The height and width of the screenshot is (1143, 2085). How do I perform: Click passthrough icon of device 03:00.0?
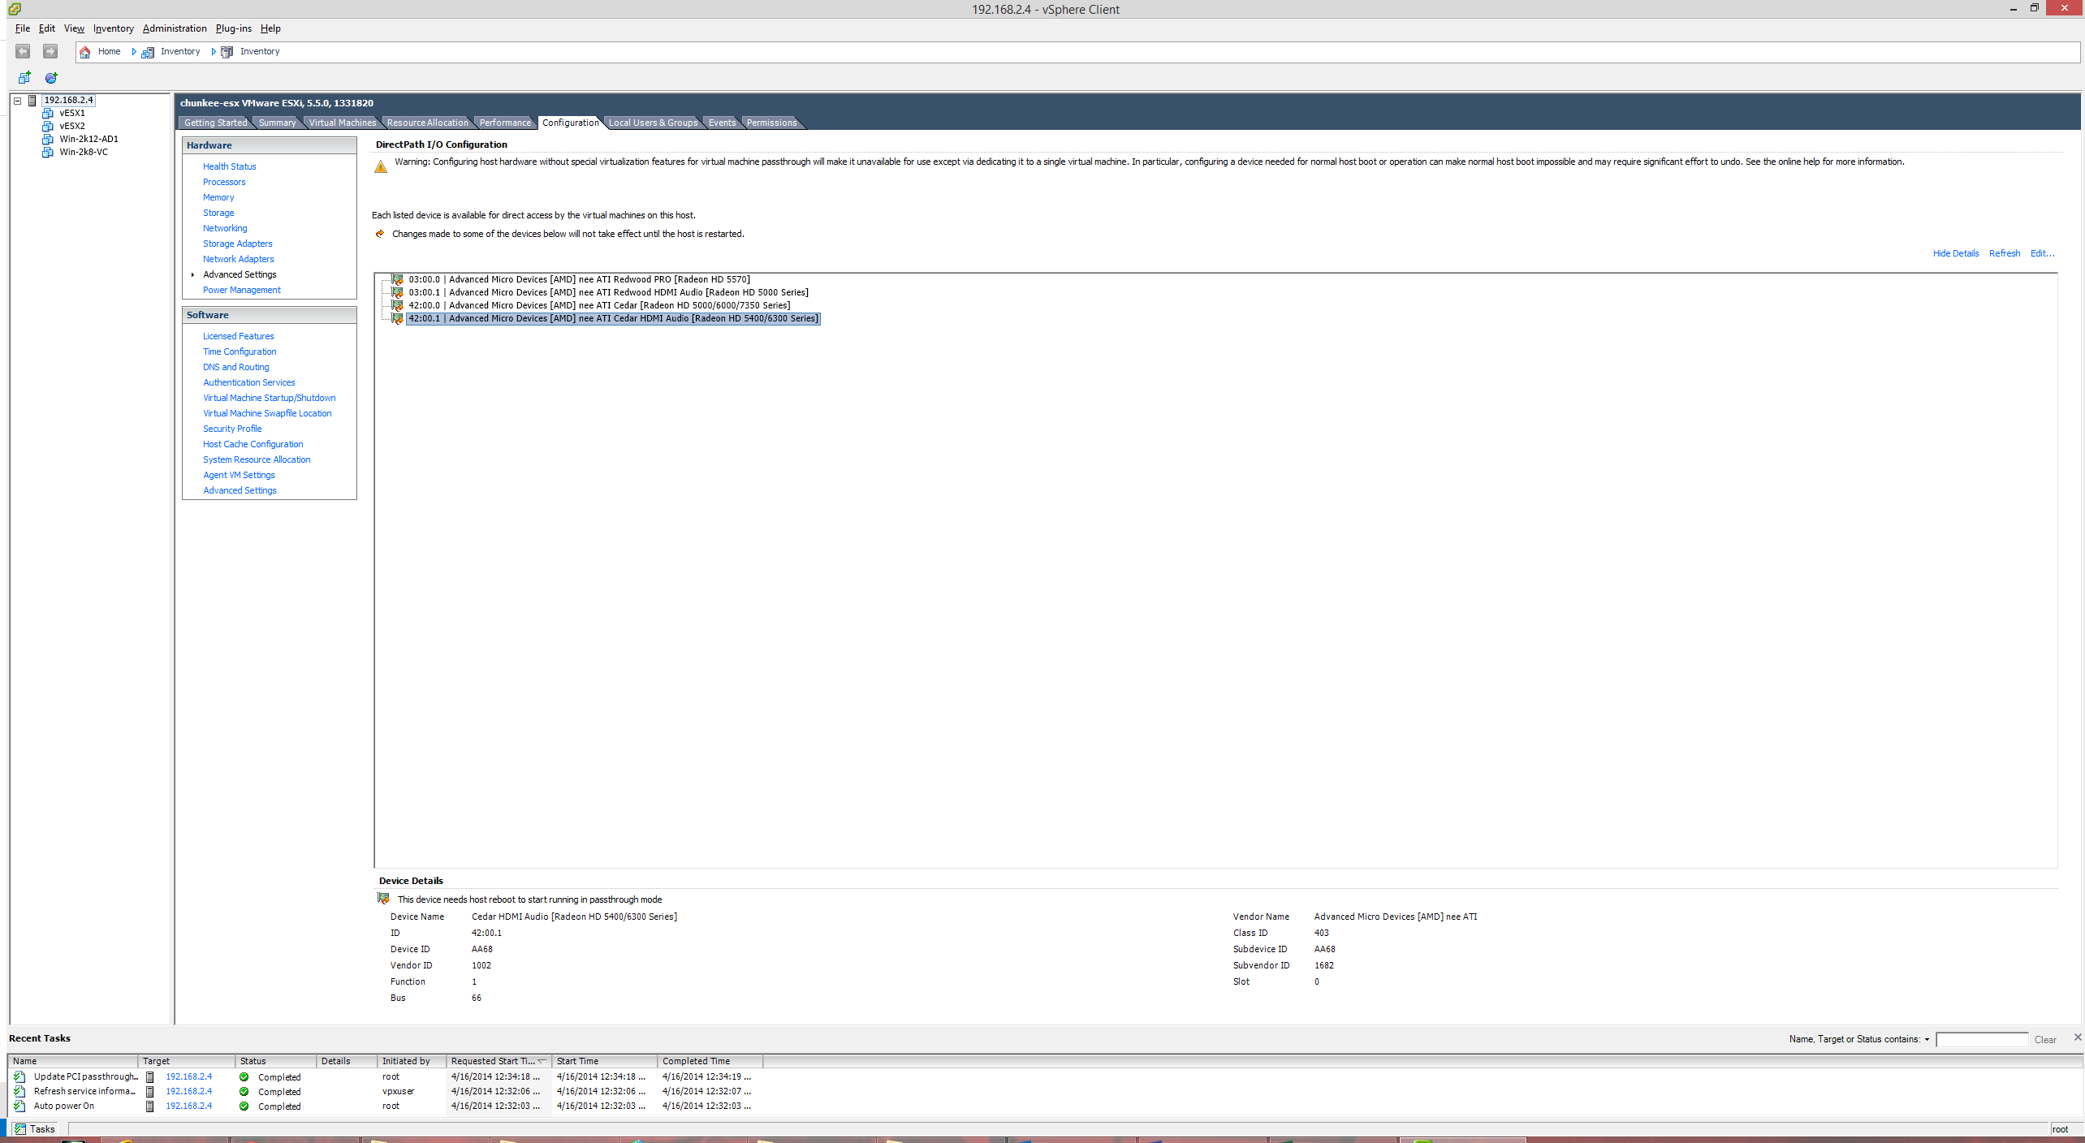(x=398, y=279)
